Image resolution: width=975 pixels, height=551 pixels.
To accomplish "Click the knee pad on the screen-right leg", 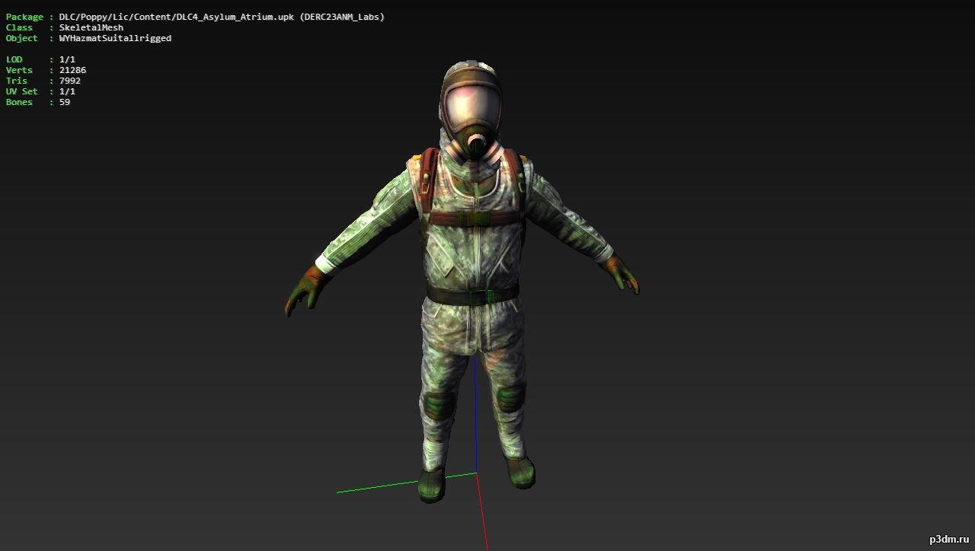I will 509,396.
